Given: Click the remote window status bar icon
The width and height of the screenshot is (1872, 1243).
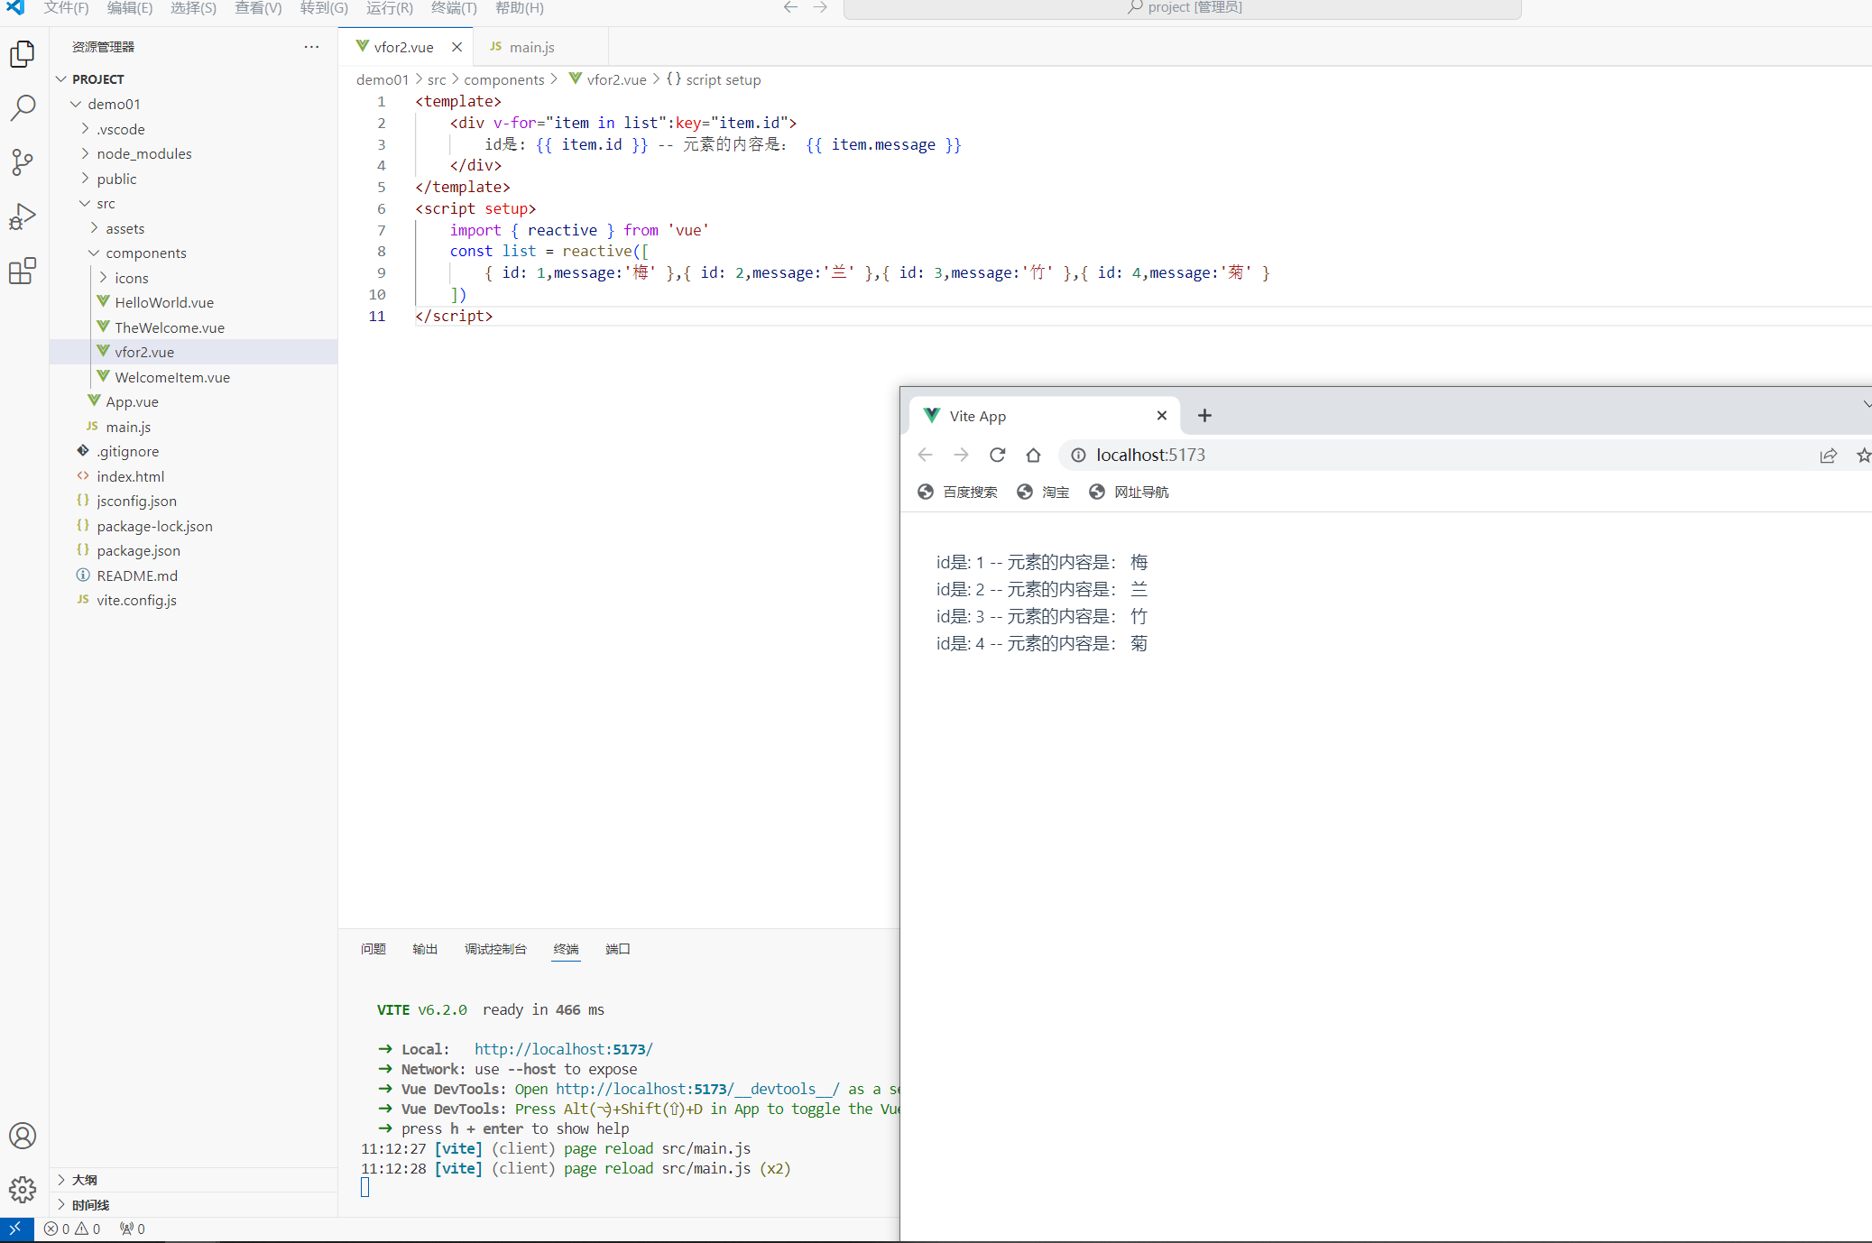Looking at the screenshot, I should 16,1229.
